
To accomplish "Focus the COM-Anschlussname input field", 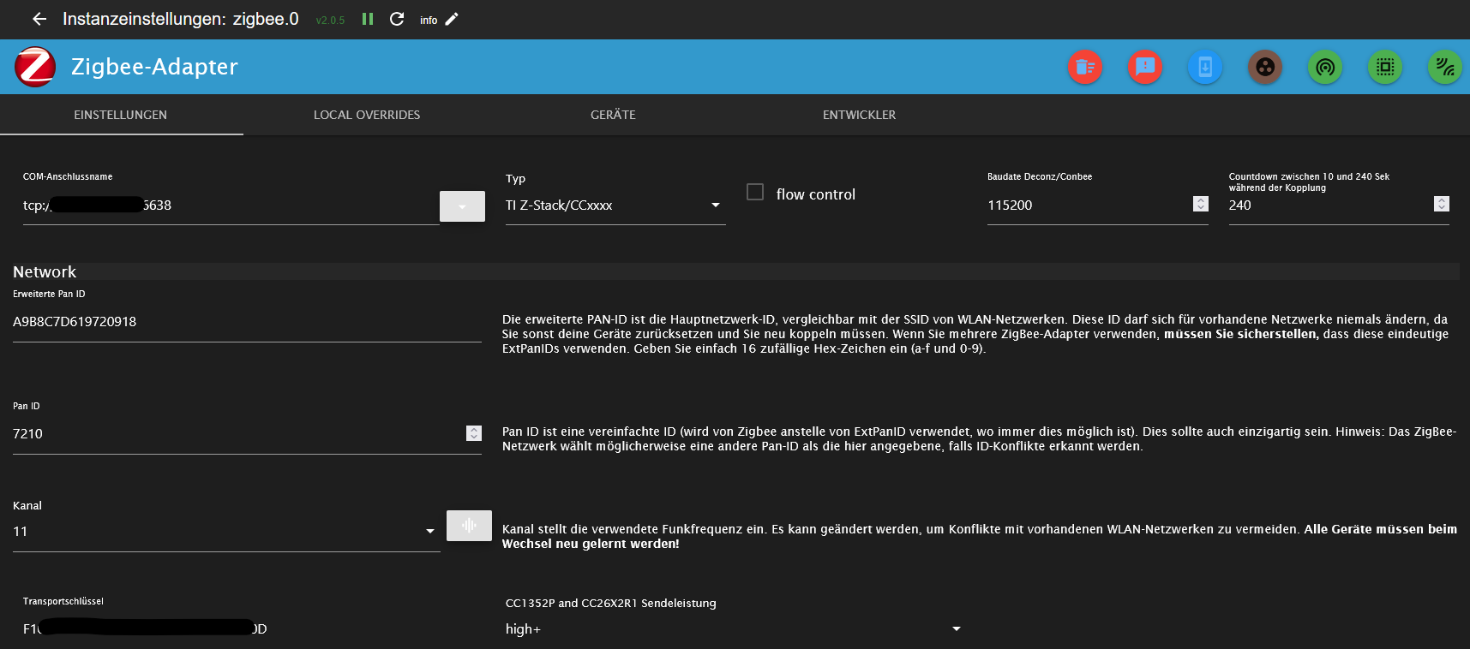I will point(231,205).
